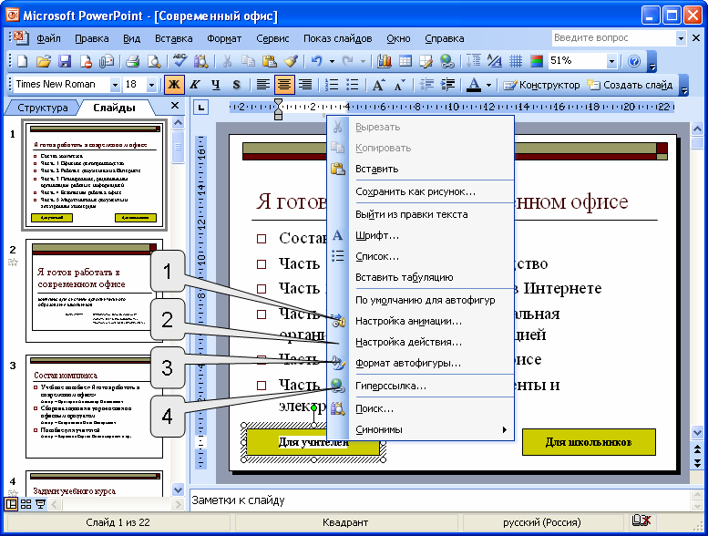The image size is (708, 536).
Task: Open font color dropdown arrow
Action: tap(488, 85)
